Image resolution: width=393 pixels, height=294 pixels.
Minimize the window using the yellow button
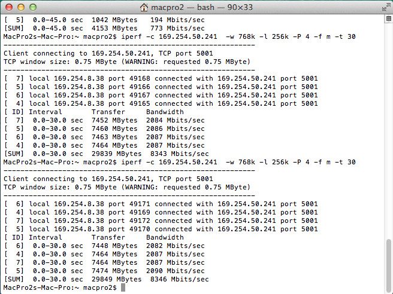click(21, 7)
